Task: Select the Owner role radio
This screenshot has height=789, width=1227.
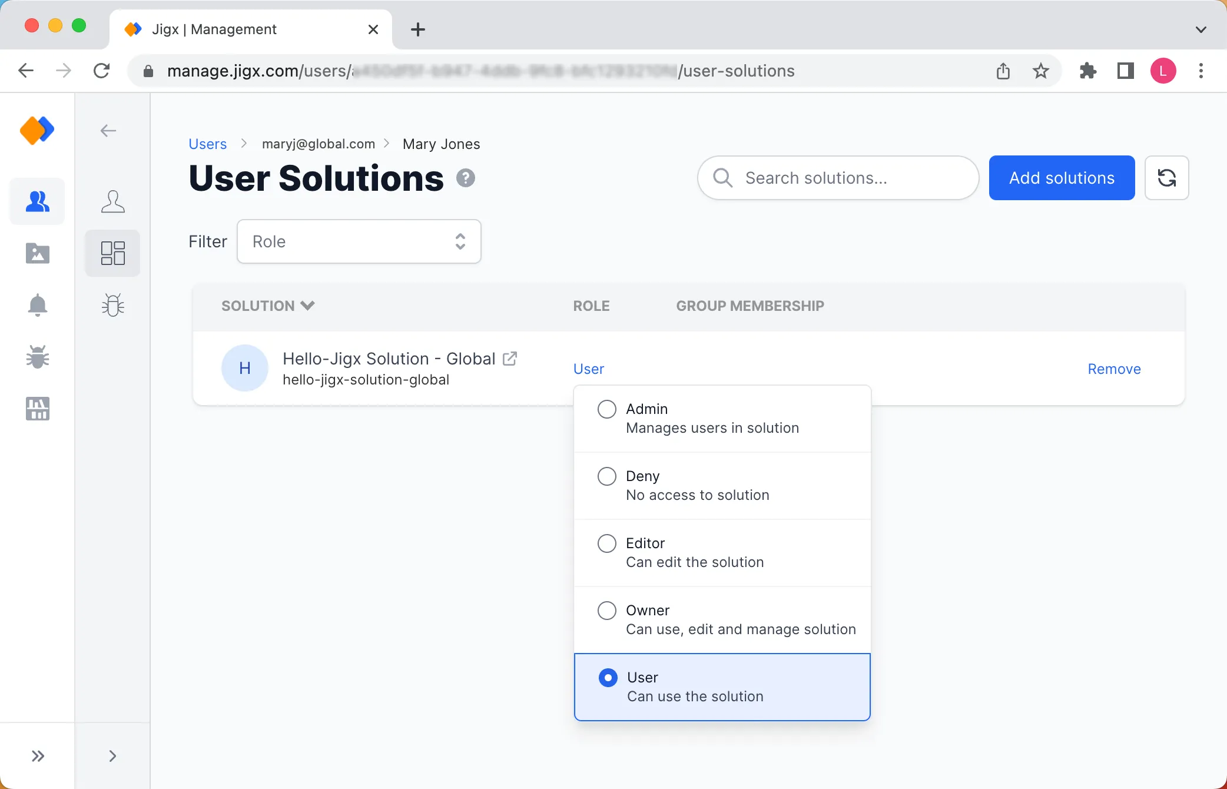Action: [607, 610]
